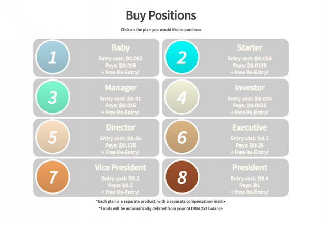Choose the peach number 5 circle
The image size is (331, 225).
click(53, 137)
